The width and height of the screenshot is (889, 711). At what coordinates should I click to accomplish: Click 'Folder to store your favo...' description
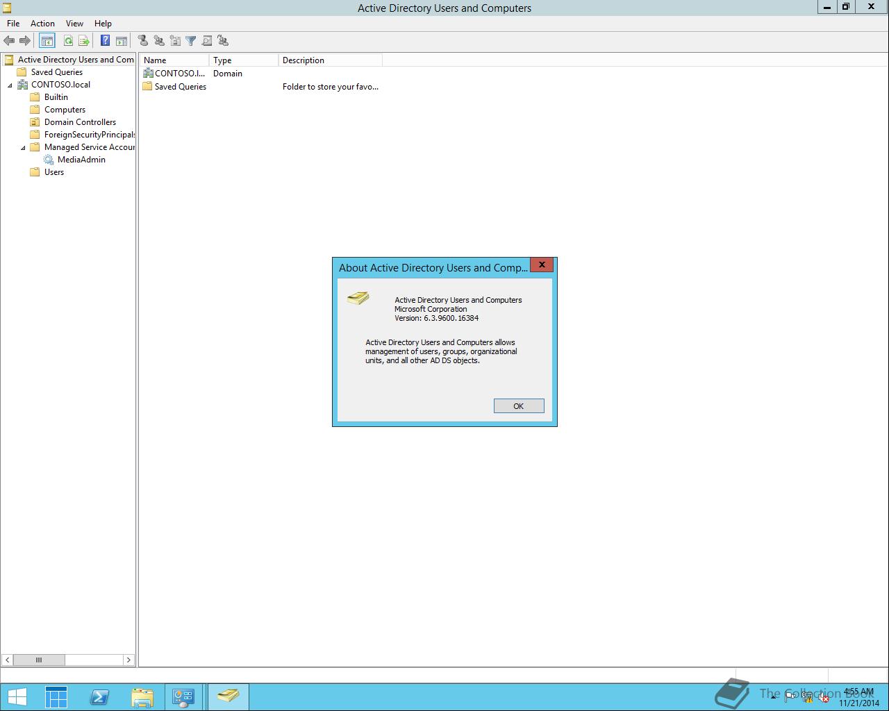click(x=331, y=87)
